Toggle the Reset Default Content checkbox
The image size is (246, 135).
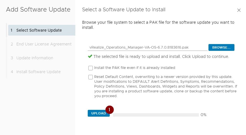point(91,77)
